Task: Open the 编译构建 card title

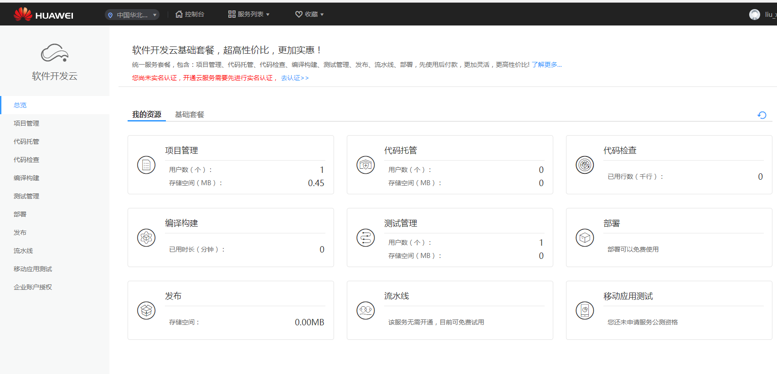Action: (181, 223)
